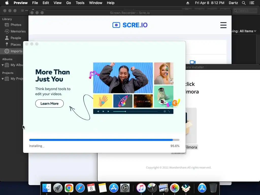Open the Preview application menu
This screenshot has height=195, width=260.
point(21,3)
